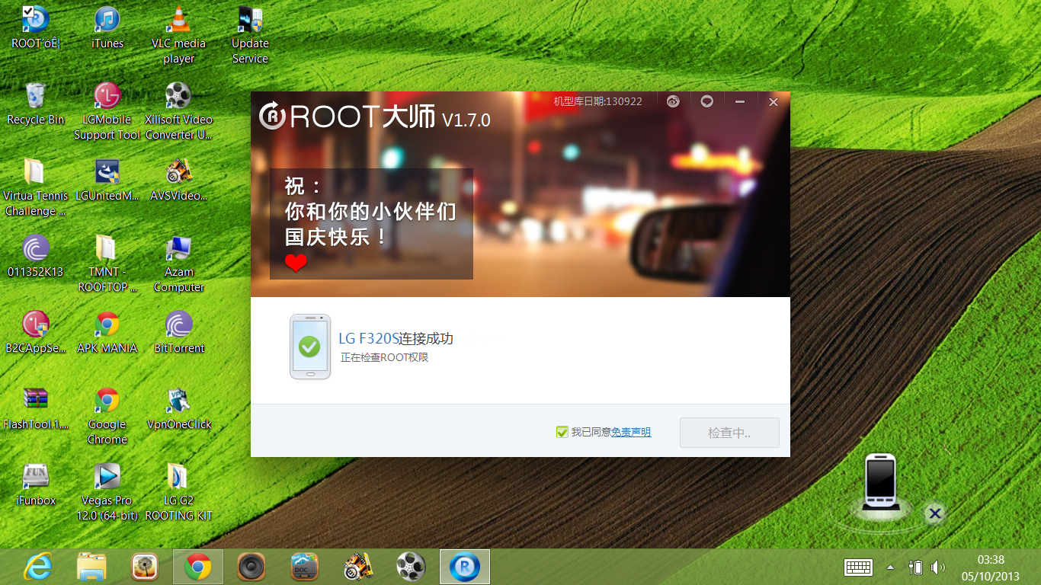
Task: Open the touch keyboard from the tray
Action: click(x=858, y=567)
